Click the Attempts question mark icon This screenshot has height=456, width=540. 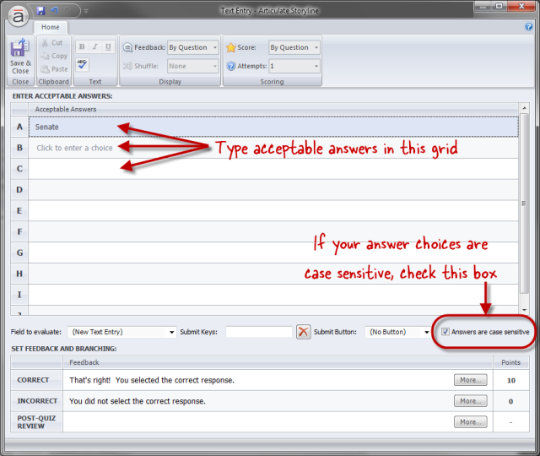click(231, 66)
